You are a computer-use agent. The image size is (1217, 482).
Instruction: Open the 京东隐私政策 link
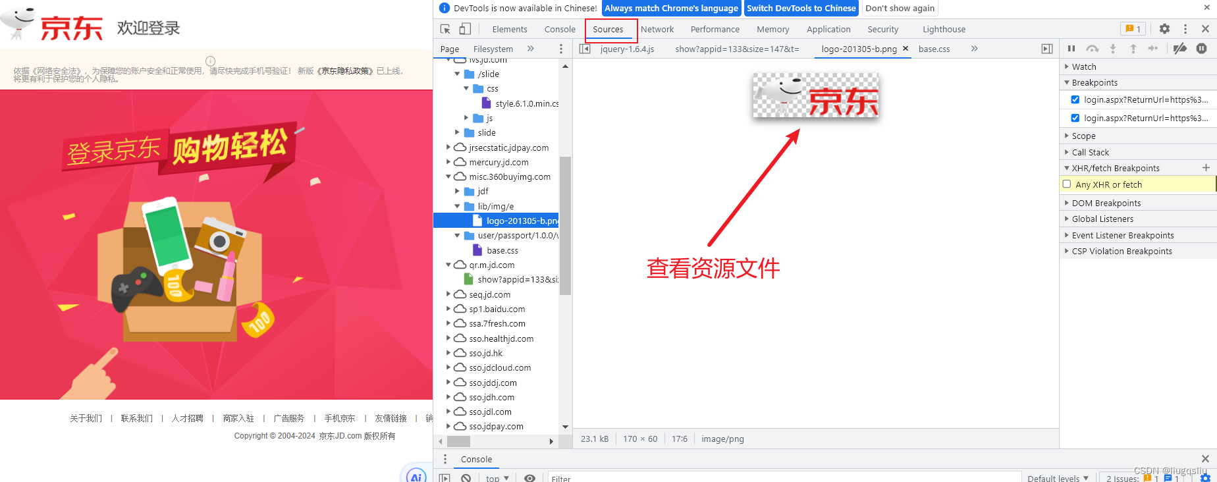(346, 71)
